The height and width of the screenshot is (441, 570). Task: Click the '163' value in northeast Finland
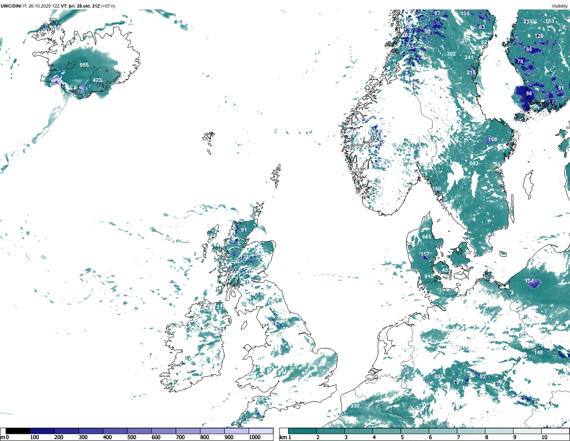[550, 21]
